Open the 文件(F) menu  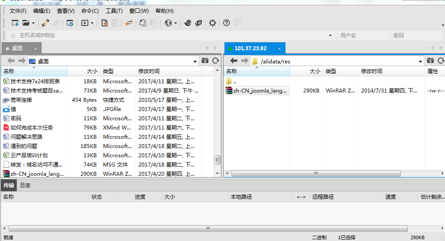[x=18, y=11]
